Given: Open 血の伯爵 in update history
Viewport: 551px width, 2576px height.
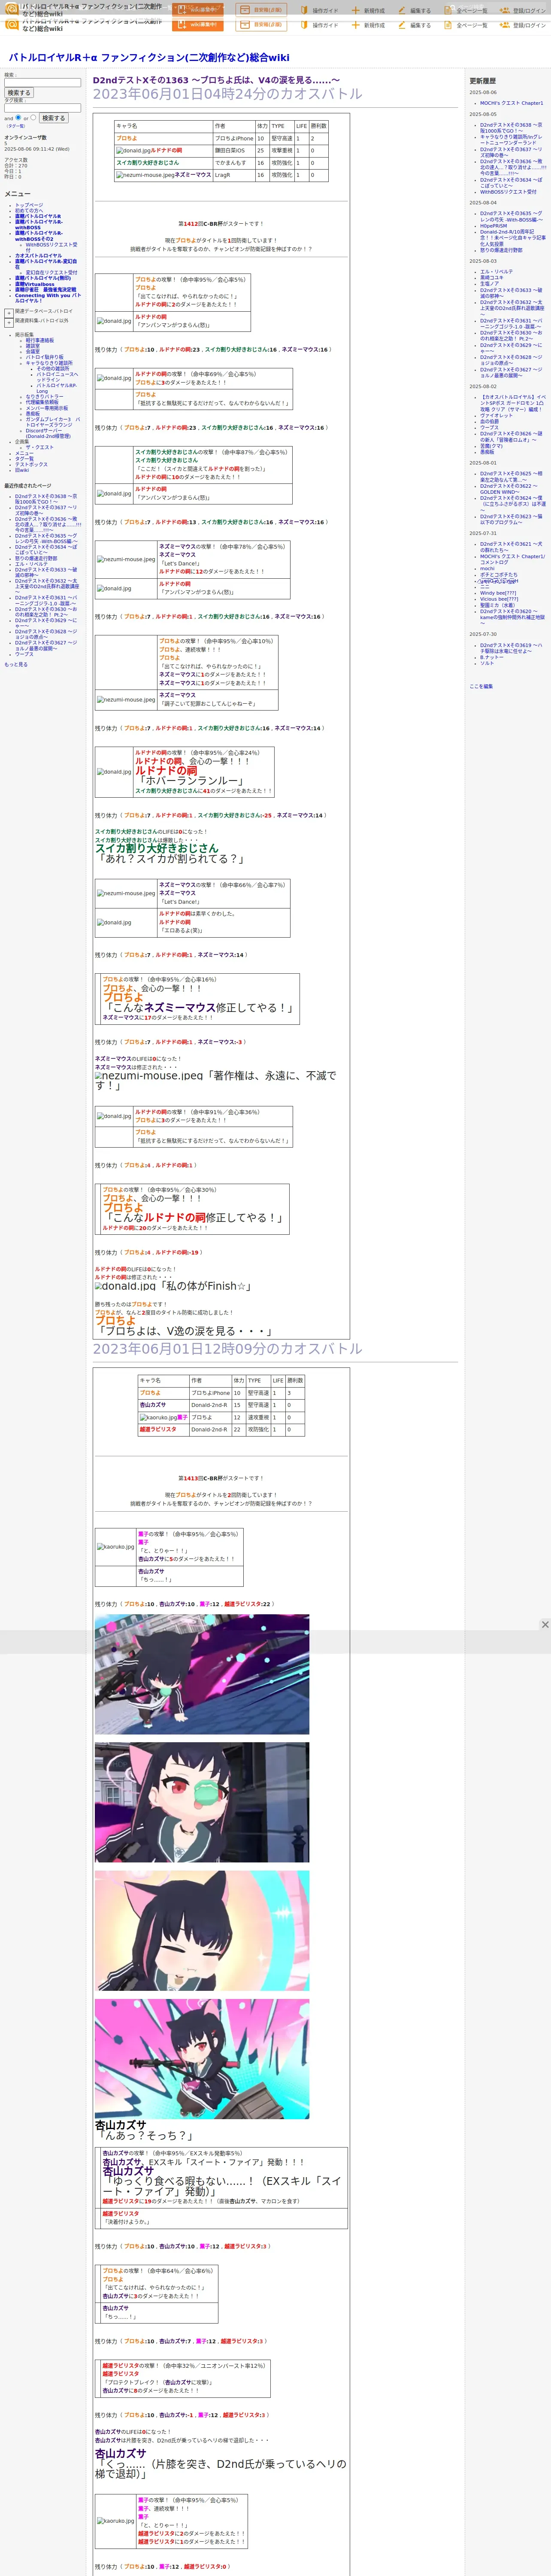Looking at the screenshot, I should click(489, 421).
